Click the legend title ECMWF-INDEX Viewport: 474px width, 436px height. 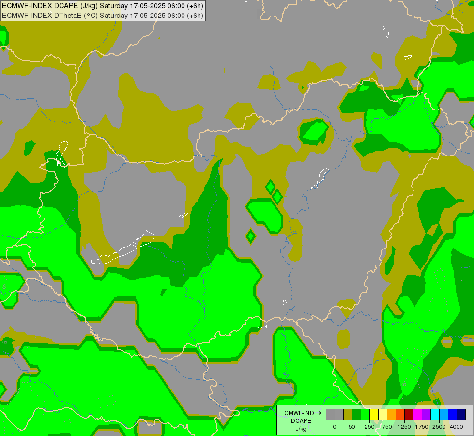(301, 413)
